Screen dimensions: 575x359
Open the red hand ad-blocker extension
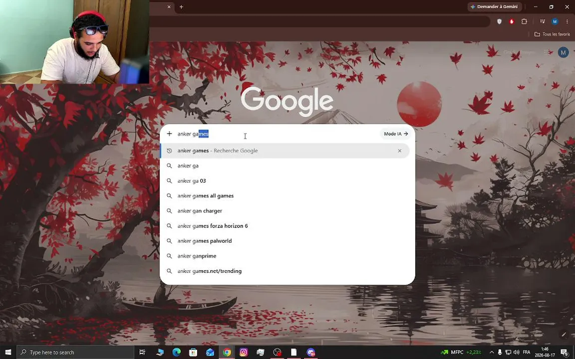coord(512,21)
